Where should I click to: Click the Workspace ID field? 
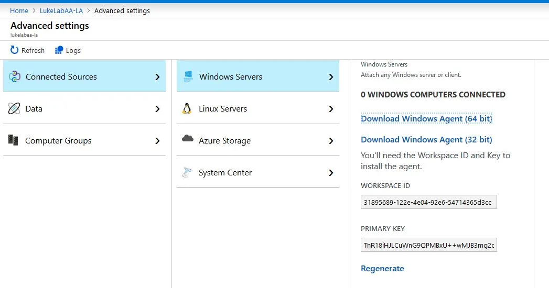click(428, 202)
